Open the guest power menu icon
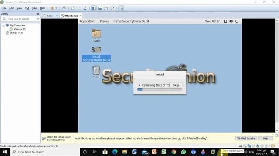279x156 pixels. (x=237, y=21)
